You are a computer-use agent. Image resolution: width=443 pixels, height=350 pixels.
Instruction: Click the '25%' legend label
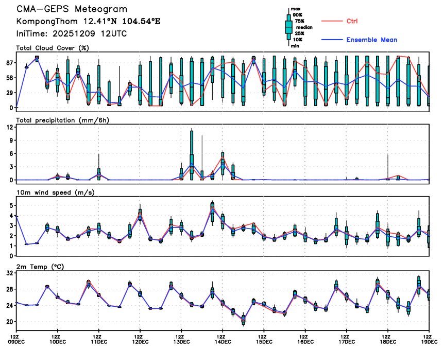click(x=299, y=33)
